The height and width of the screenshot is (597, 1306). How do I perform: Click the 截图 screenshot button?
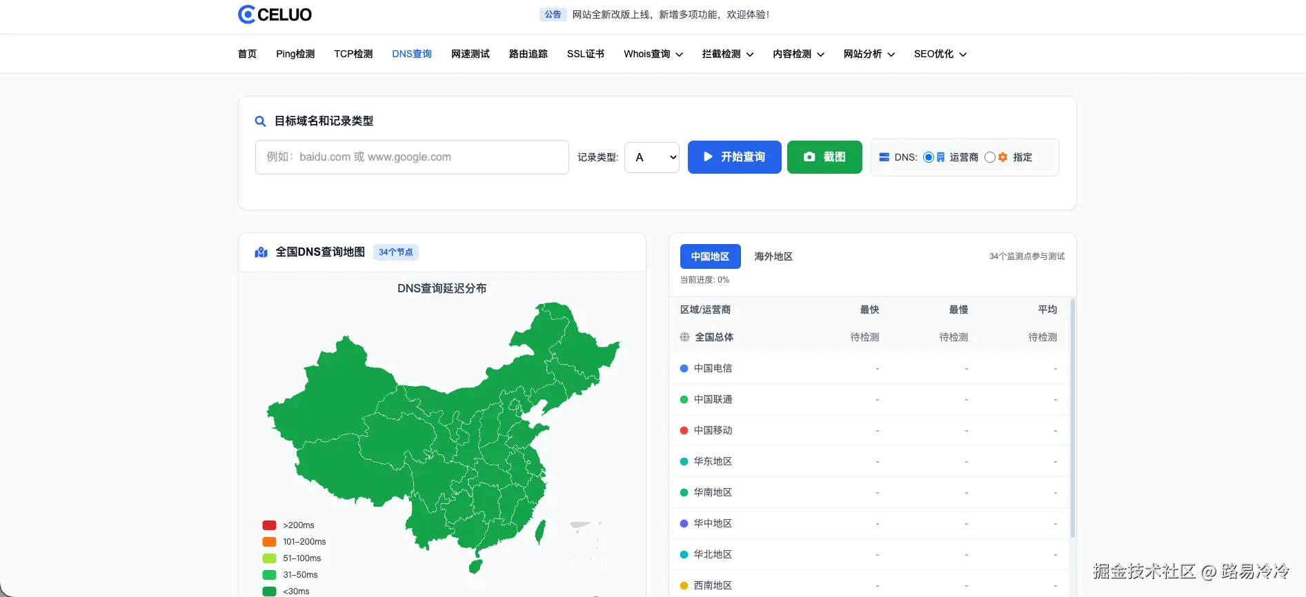point(824,157)
